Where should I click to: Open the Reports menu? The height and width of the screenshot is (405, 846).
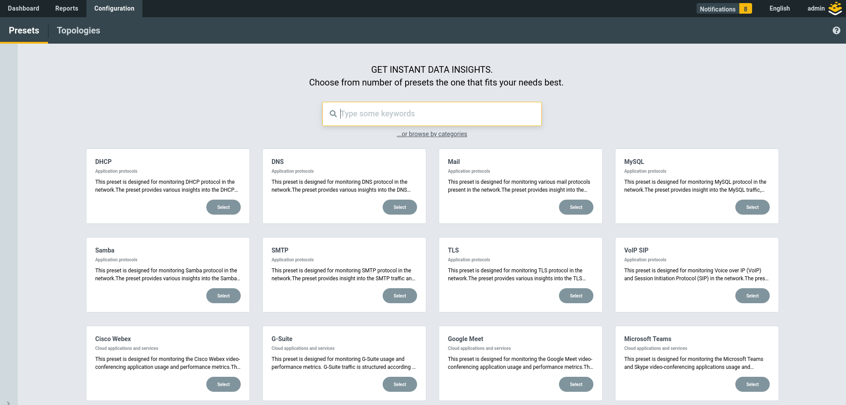(x=67, y=8)
